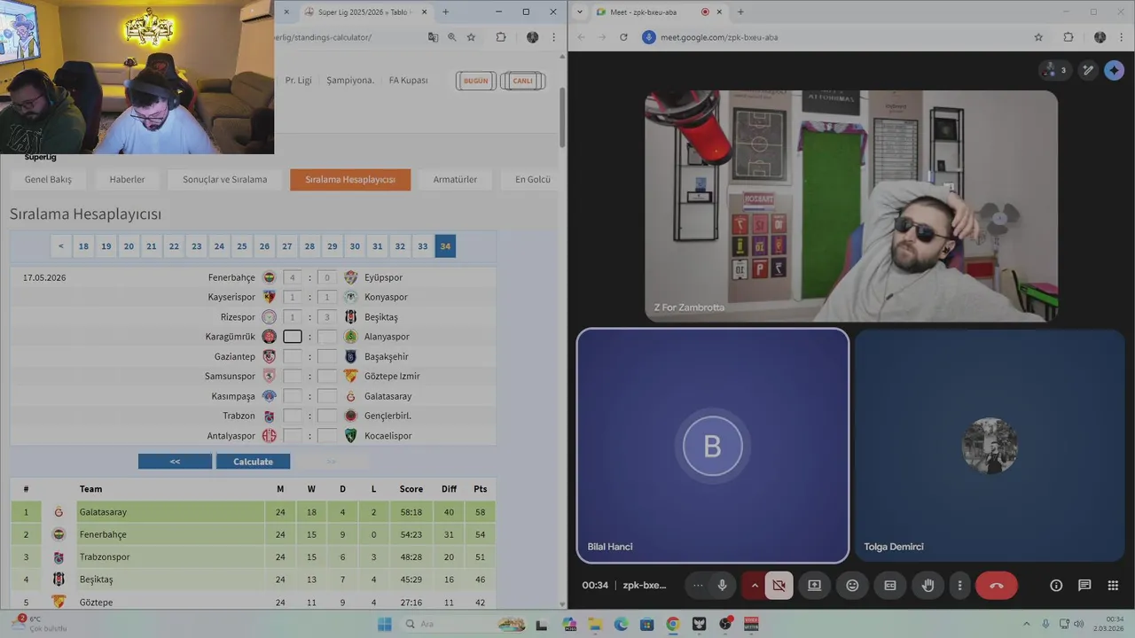
Task: Click Galatasaray row in standings
Action: click(253, 512)
